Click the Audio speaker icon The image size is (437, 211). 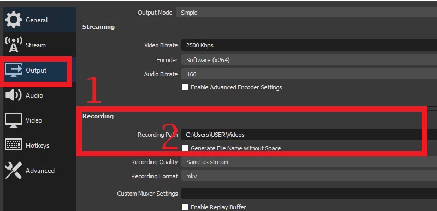click(x=13, y=95)
